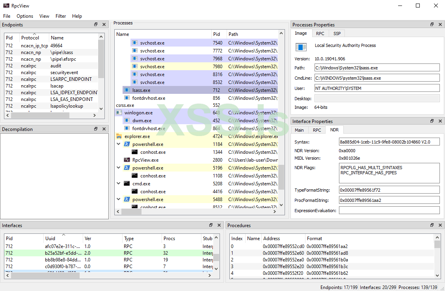Close the Decompilation panel
Viewport: 445px width, 291px height.
(104, 129)
